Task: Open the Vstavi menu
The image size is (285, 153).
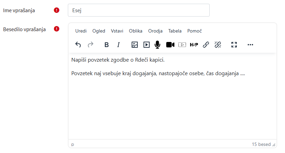Action: (117, 31)
